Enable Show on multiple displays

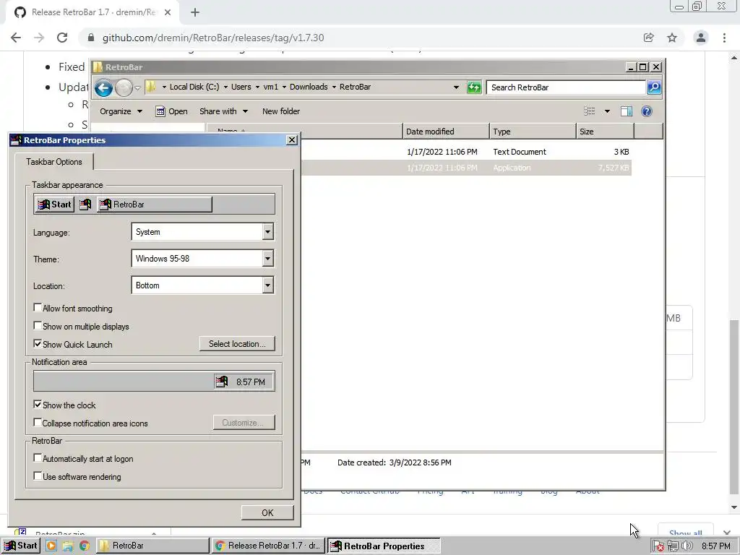tap(38, 326)
